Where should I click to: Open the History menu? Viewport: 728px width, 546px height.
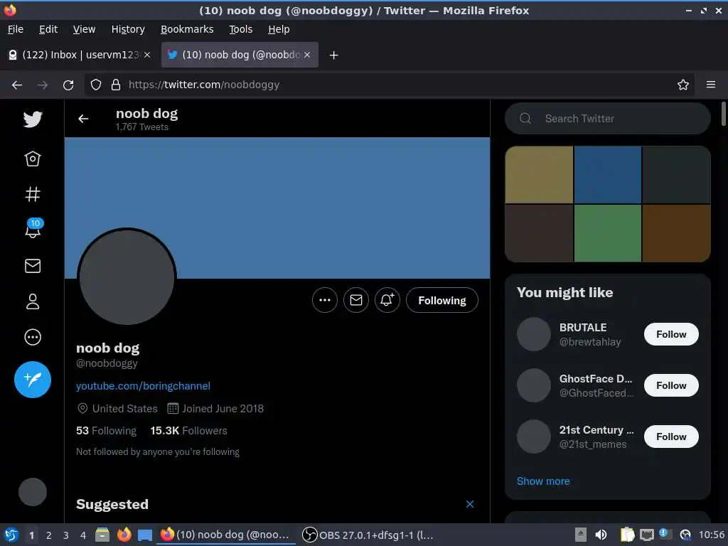click(x=128, y=29)
